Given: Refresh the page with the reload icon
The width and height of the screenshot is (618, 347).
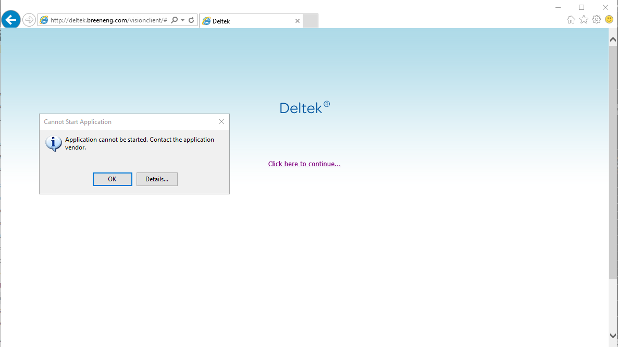Looking at the screenshot, I should (191, 20).
